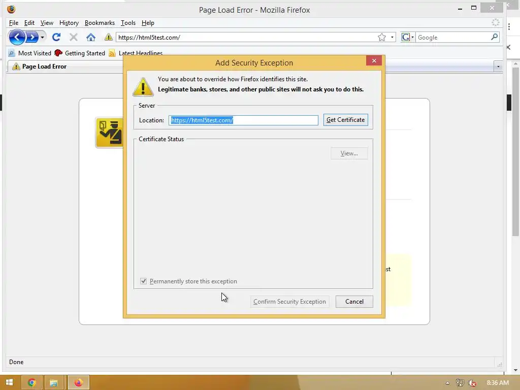Click the Firefox logo in title bar
Screen dimensions: 520x390
[11, 9]
